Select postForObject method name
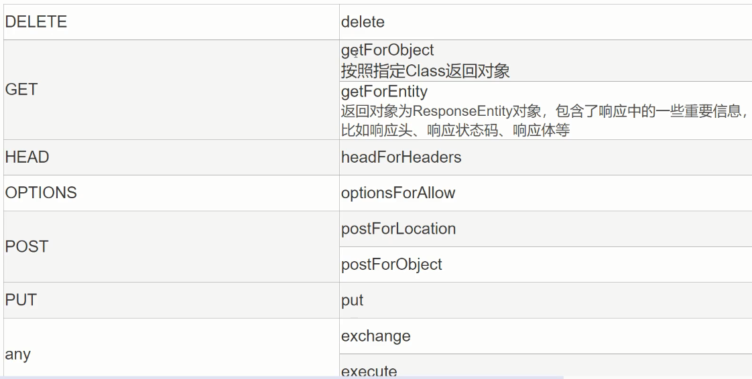Screen dimensions: 752x379 tap(391, 264)
